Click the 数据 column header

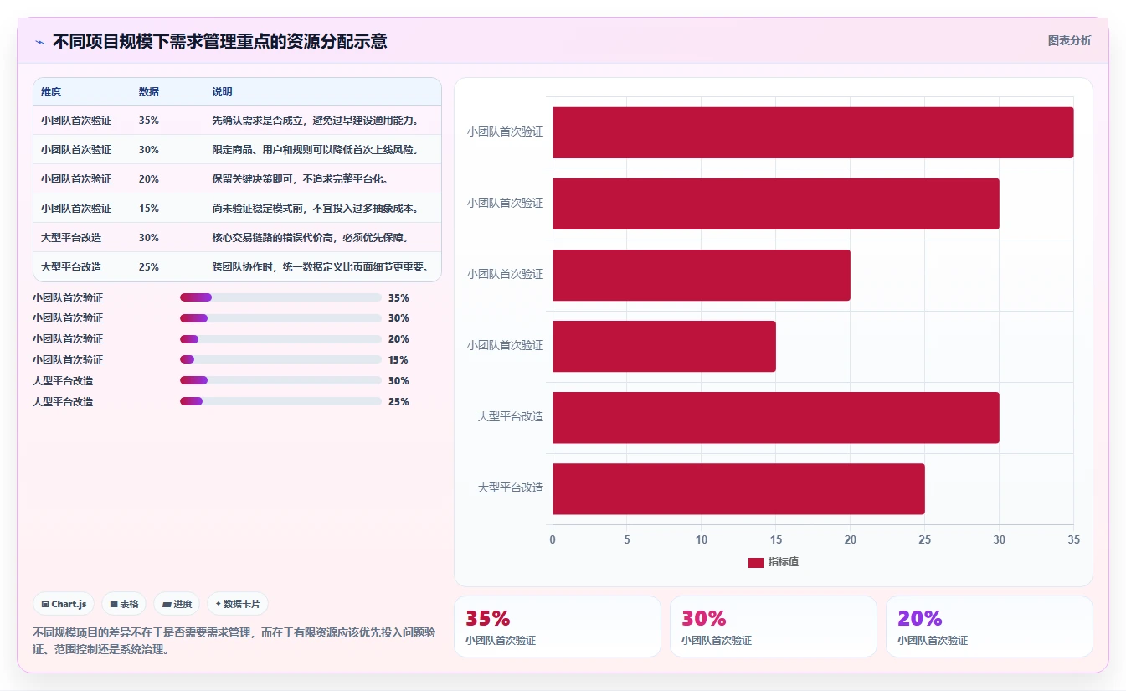tap(149, 91)
